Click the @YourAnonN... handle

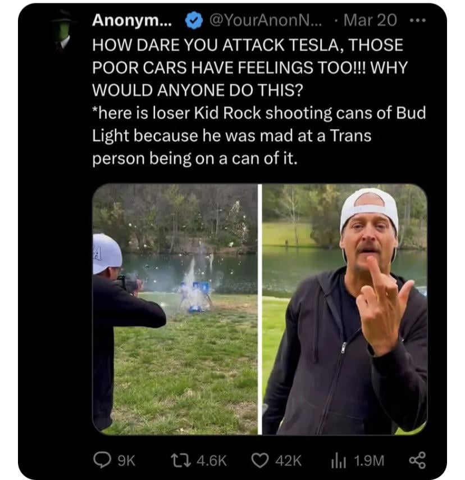262,20
